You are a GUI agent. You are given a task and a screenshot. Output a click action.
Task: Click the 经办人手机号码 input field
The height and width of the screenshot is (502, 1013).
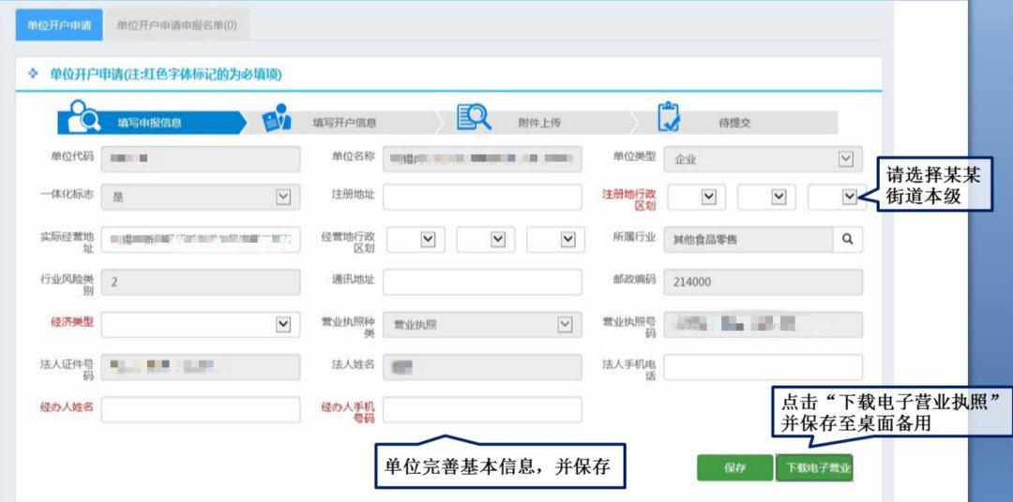pos(482,409)
